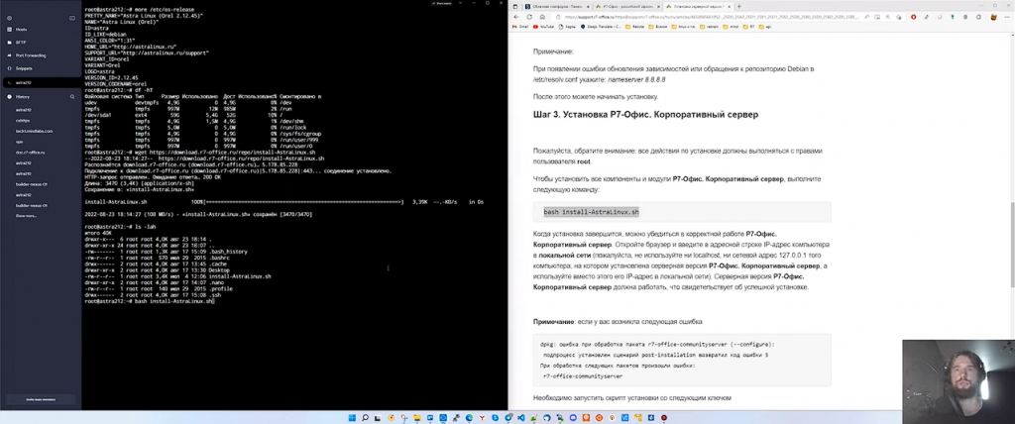This screenshot has width=1015, height=424.
Task: Expand history with Show more
Action: click(x=27, y=216)
